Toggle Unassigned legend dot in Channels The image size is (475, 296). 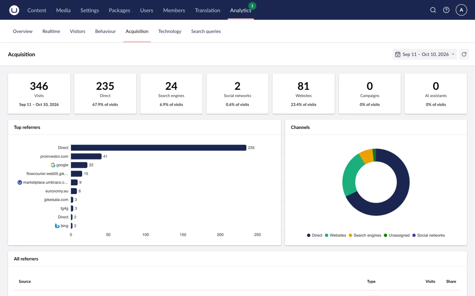(x=385, y=235)
